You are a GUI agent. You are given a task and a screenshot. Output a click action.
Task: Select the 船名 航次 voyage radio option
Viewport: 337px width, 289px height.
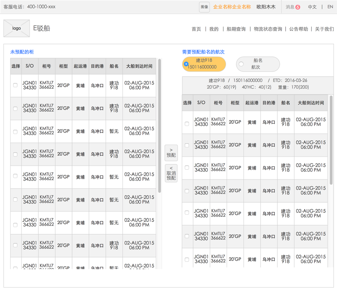241,64
